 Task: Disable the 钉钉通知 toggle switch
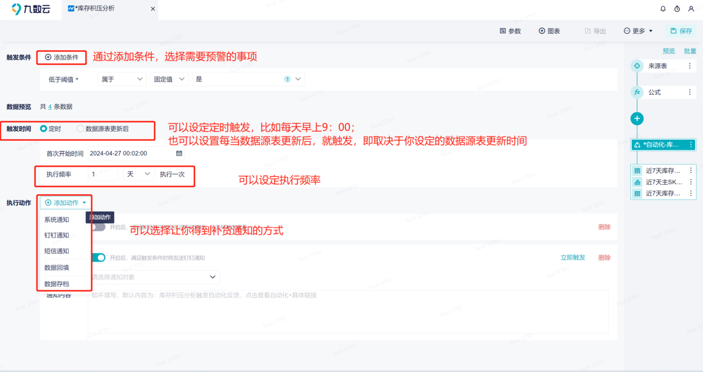click(x=98, y=257)
